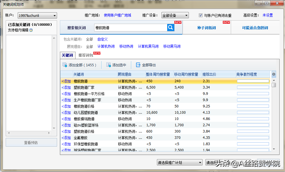
Task: Click the competition bar for 橡胶跑道 row
Action: (253, 81)
